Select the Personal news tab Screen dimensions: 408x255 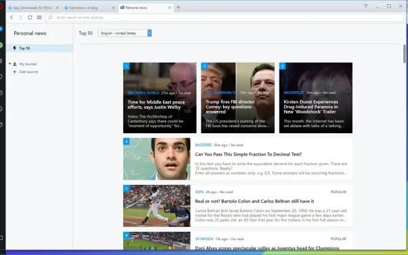pyautogui.click(x=146, y=7)
